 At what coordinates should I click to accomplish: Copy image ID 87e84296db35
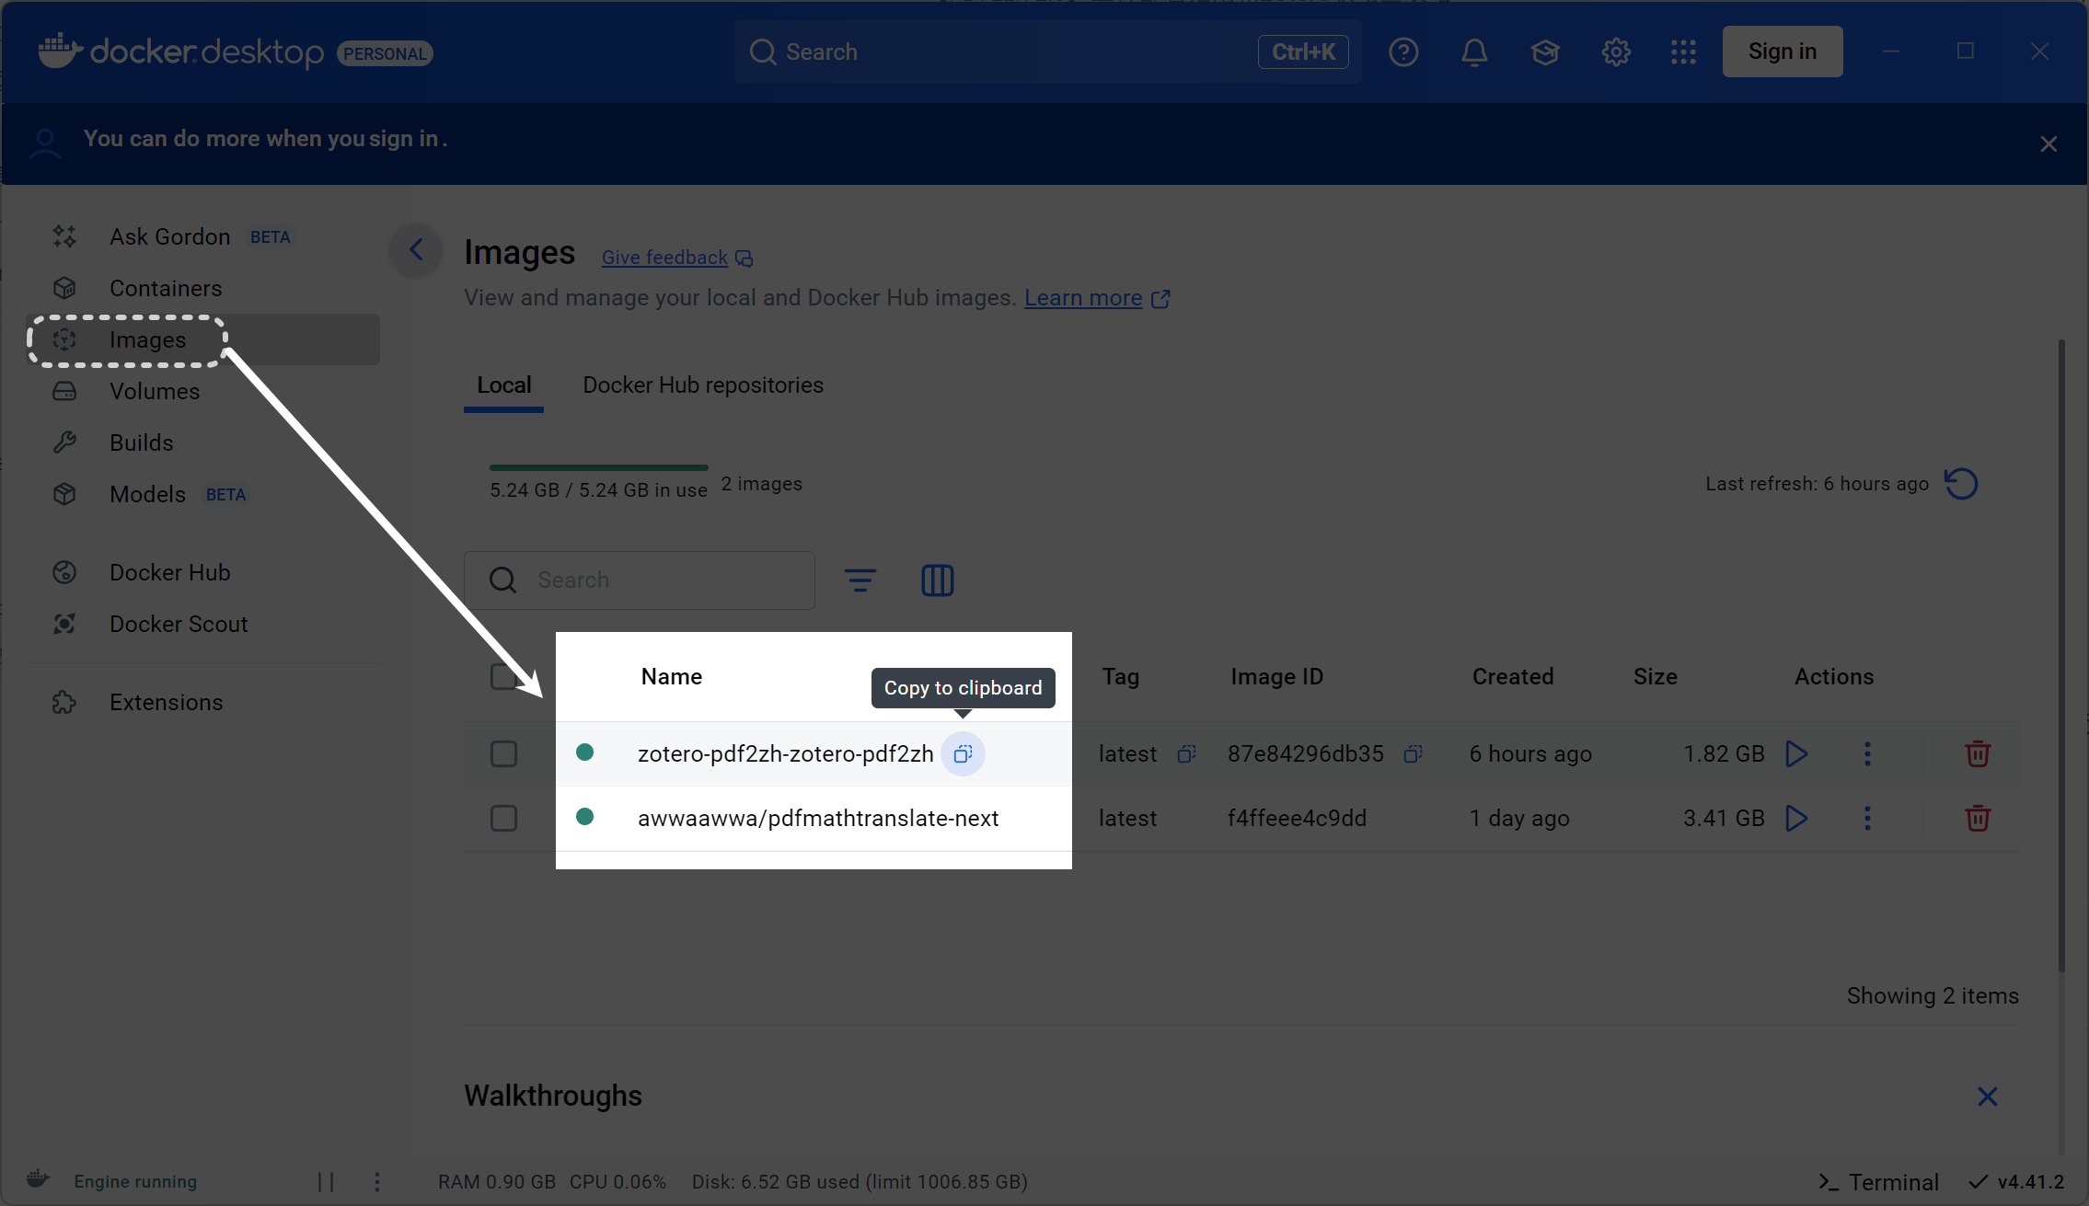coord(1413,754)
